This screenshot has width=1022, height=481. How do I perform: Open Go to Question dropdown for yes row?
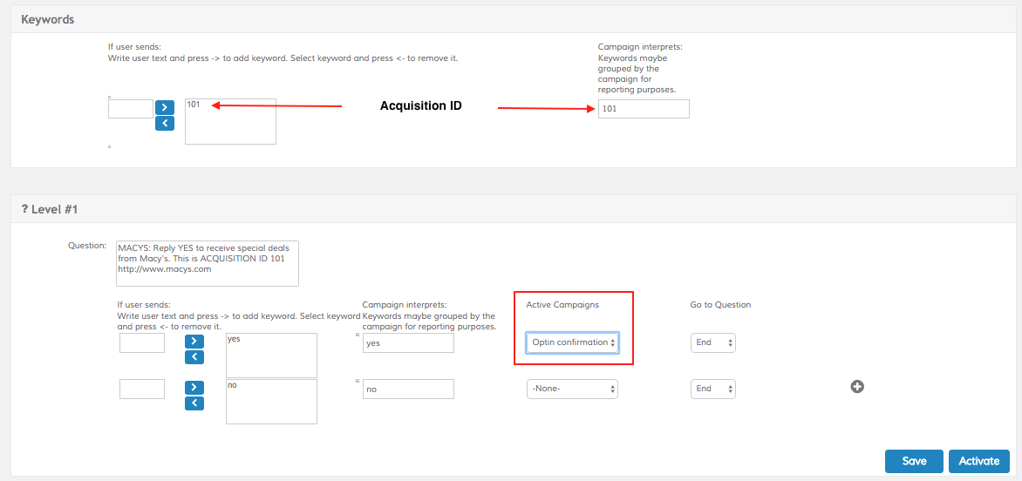[712, 342]
